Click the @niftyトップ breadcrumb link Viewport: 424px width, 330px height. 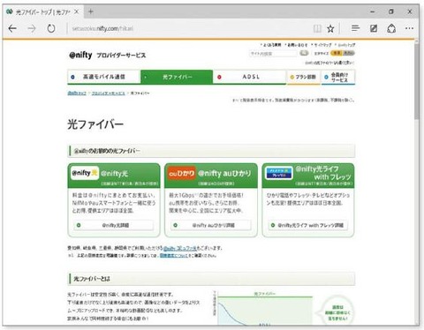(77, 94)
